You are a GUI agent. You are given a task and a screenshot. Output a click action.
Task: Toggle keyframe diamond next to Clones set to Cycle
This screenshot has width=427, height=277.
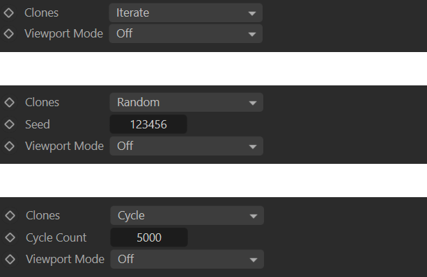[x=10, y=215]
